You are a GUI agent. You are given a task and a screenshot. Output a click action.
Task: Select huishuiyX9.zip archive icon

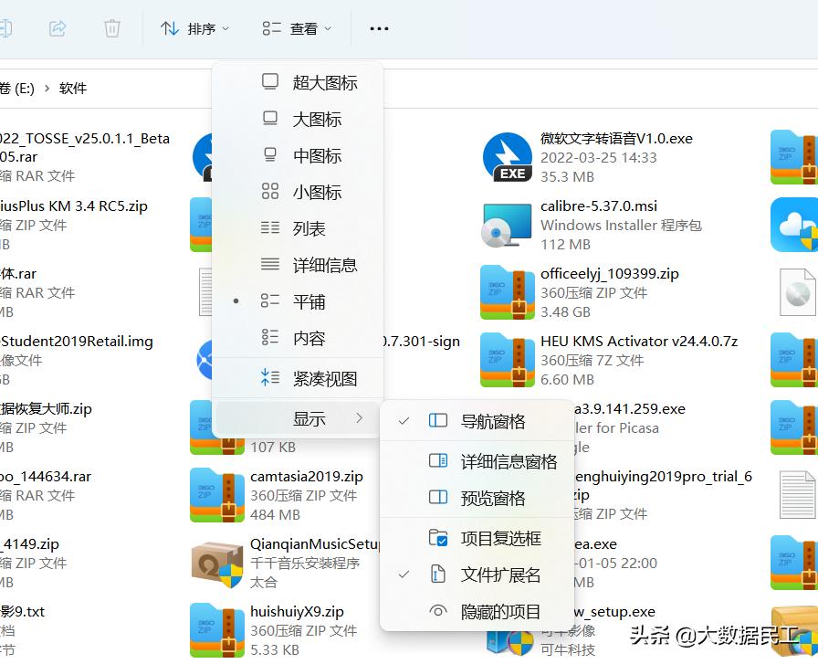tap(217, 630)
